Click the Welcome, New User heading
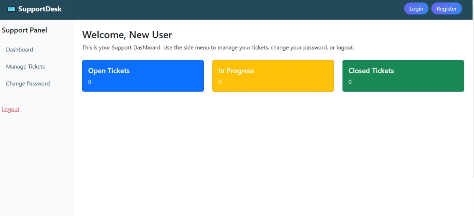 127,35
